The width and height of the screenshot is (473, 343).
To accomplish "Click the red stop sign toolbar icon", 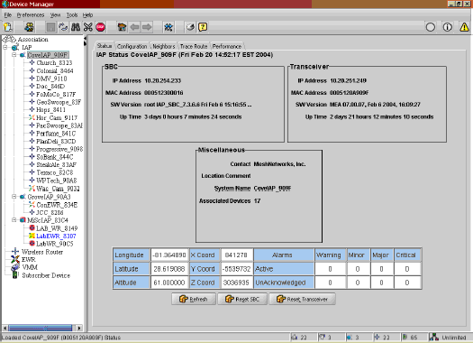I will pos(100,27).
